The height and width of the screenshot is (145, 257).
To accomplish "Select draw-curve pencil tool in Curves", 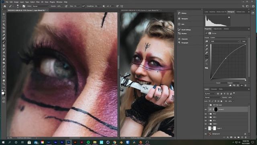I will point(207,60).
